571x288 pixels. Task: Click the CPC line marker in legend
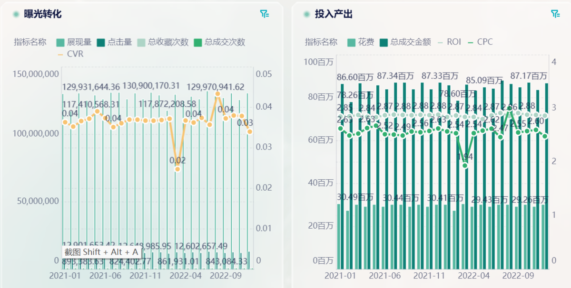470,42
